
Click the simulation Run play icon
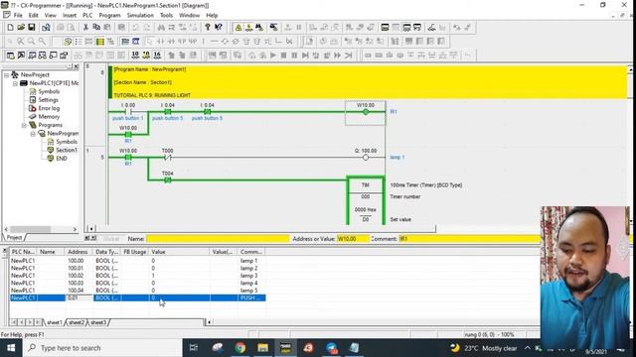(273, 56)
